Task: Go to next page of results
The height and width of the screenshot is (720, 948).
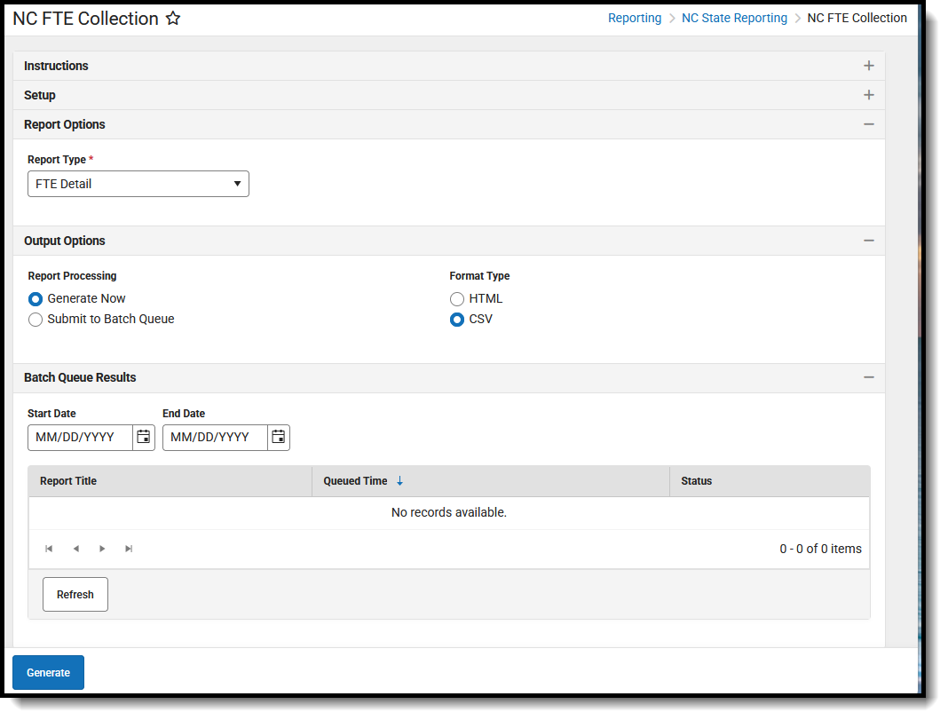Action: coord(102,549)
